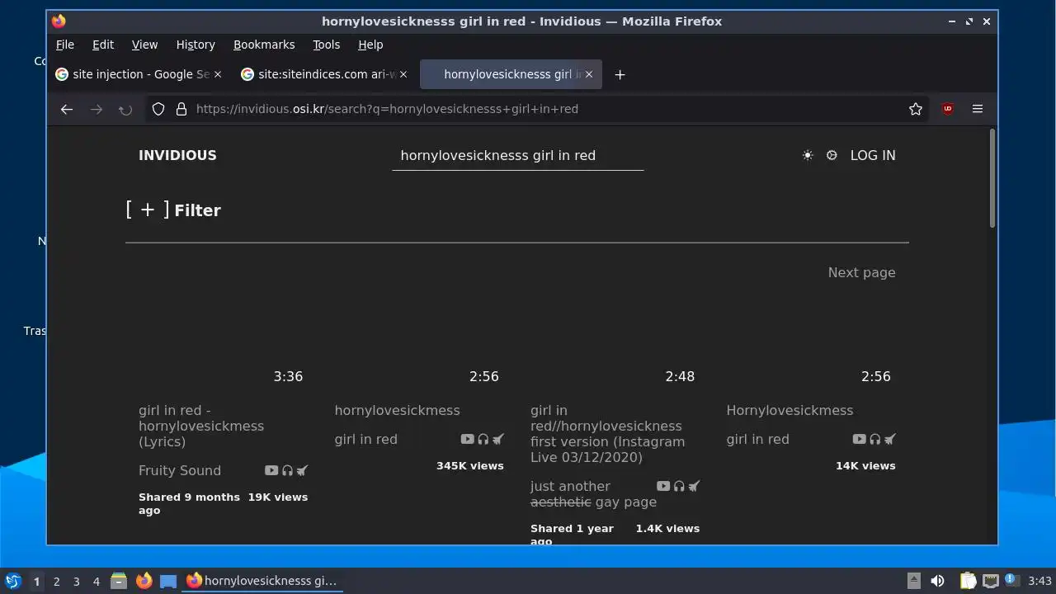Bookmark this page with star icon

916,109
